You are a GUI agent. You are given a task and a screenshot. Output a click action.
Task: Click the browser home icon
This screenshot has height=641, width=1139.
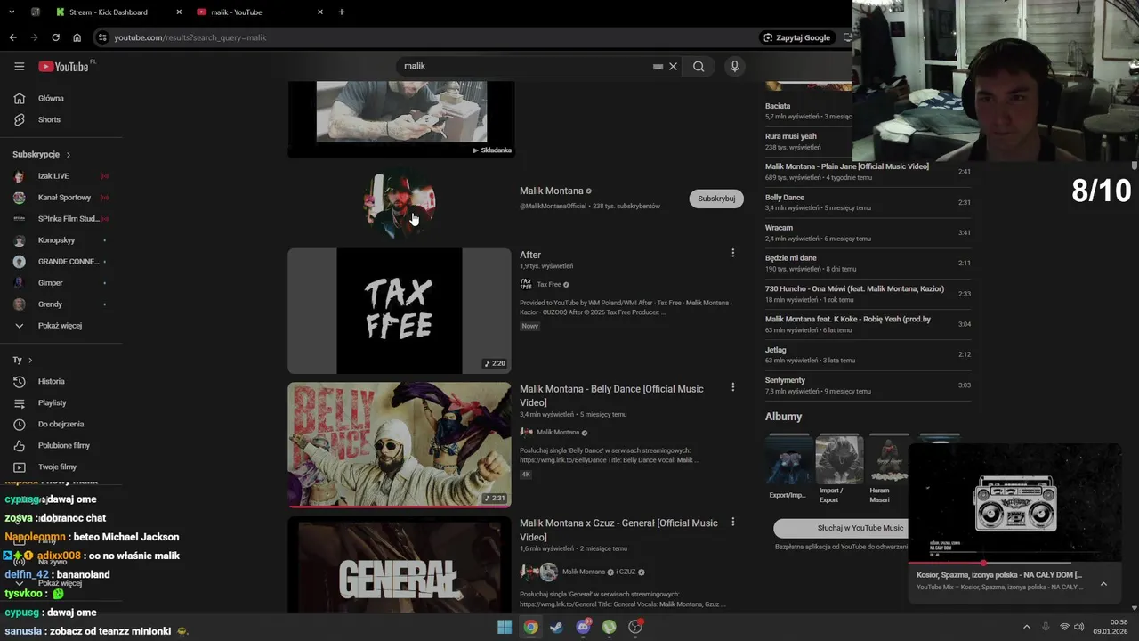tap(77, 37)
